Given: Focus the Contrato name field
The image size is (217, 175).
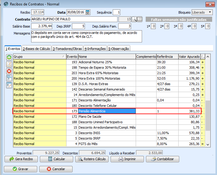Looking at the screenshot, I should [x=74, y=19].
